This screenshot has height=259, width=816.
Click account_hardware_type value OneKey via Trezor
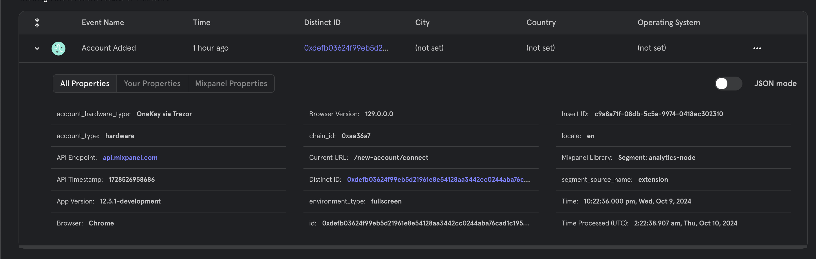coord(164,114)
